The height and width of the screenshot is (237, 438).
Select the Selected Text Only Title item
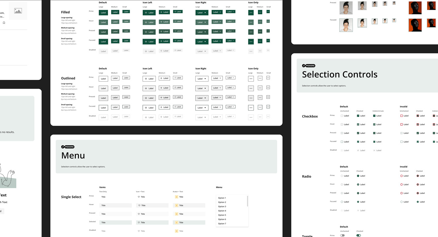(115, 223)
